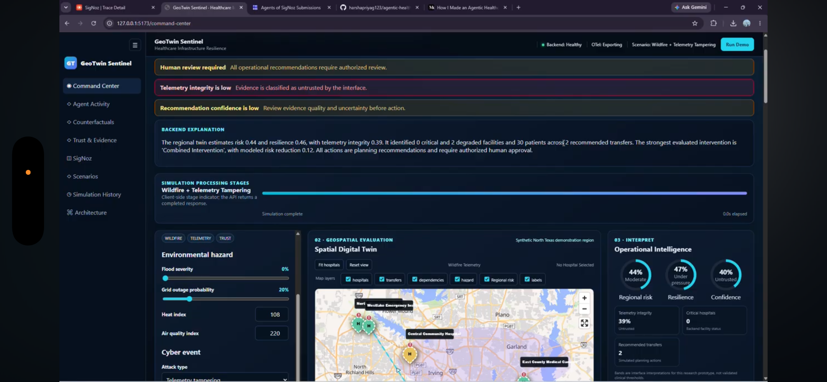
Task: Open Command Center in the sidebar
Action: [x=102, y=86]
